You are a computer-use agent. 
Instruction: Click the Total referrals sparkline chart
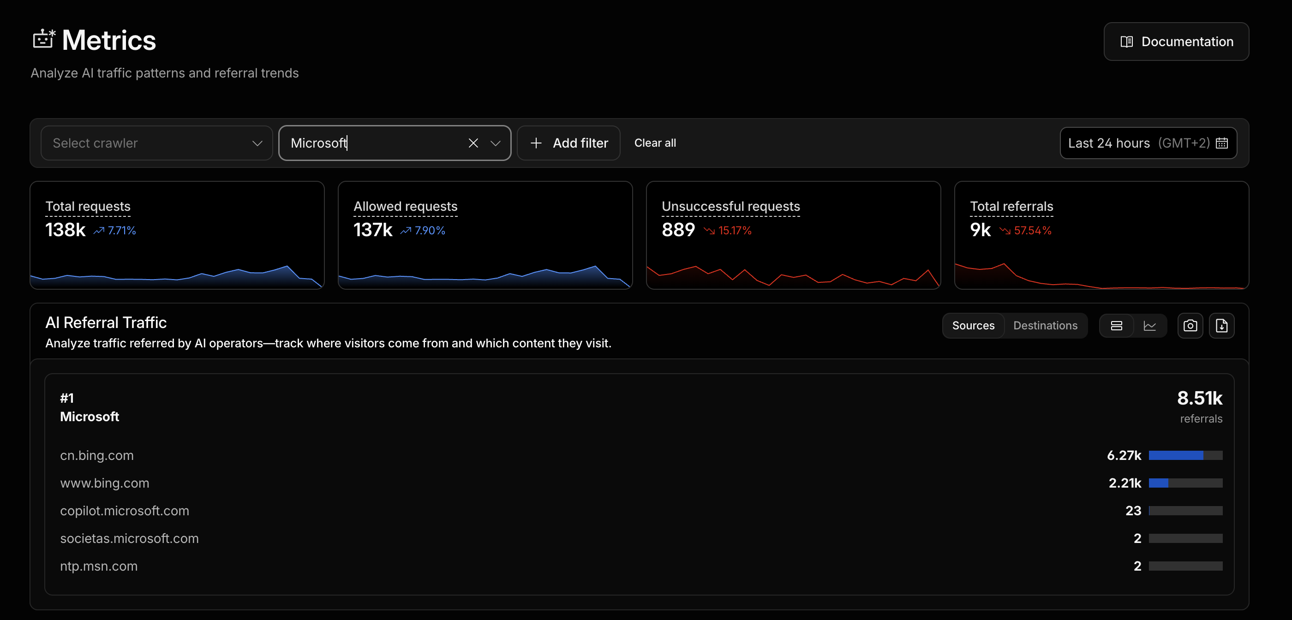(1101, 275)
